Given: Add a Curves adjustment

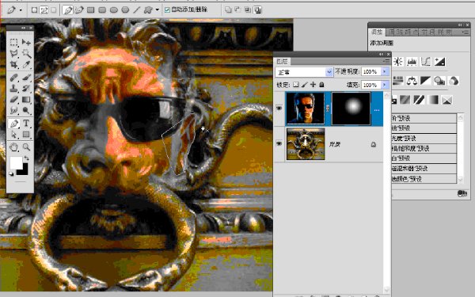Looking at the screenshot, I should 426,62.
